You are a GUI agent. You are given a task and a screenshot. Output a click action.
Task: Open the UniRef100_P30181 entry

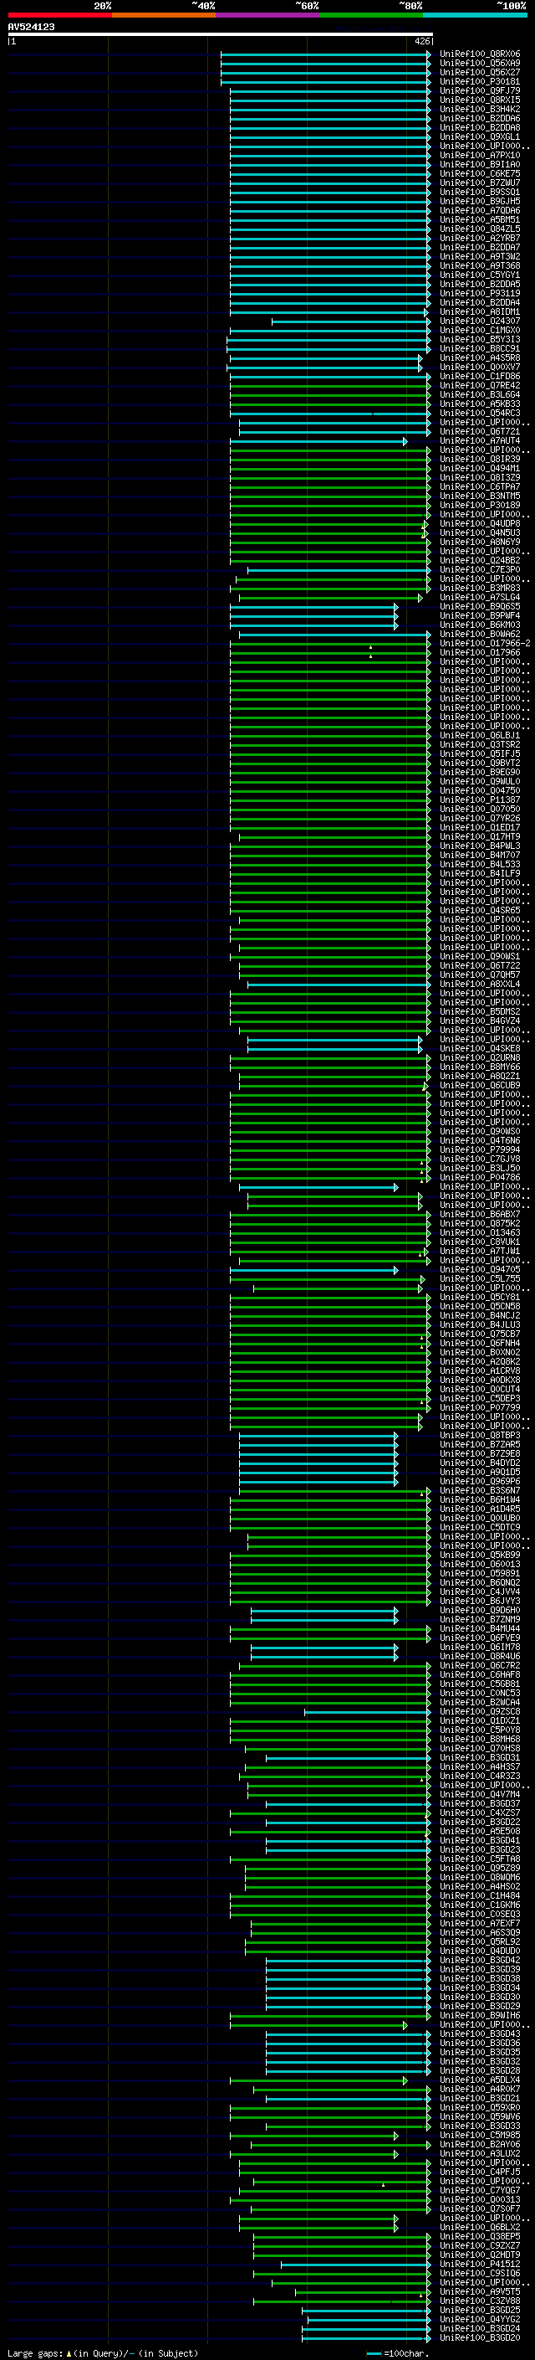tap(480, 81)
